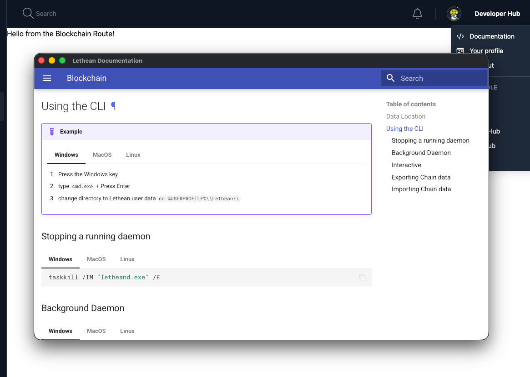Screen dimensions: 530x377
Task: Open Your profile from the user menu
Action: [x=486, y=51]
